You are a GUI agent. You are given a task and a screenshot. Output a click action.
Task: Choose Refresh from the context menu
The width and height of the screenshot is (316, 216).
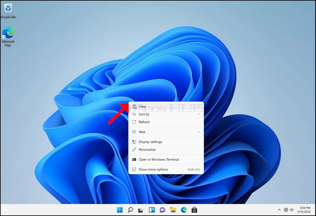pos(166,122)
